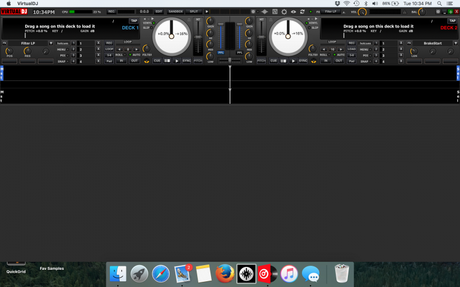This screenshot has width=460, height=287.
Task: Click the Deck 2 eject icon near the jog wheel
Action: (271, 20)
